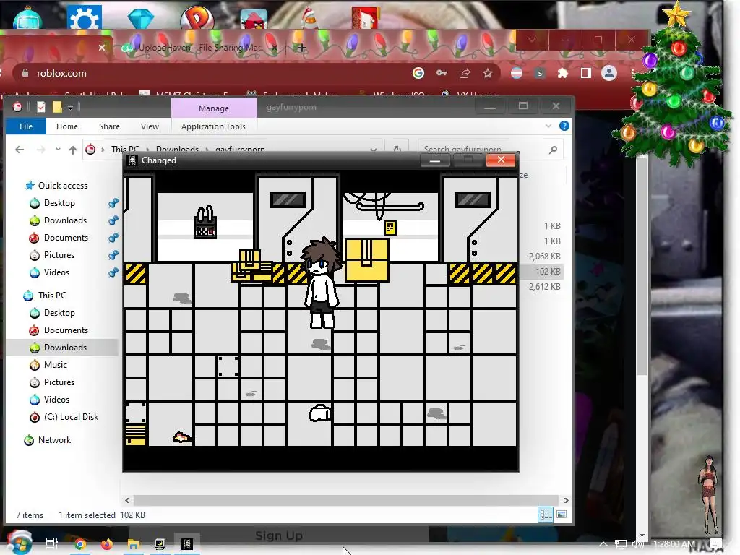
Task: Select This PC in navigation pane
Action: tap(52, 296)
